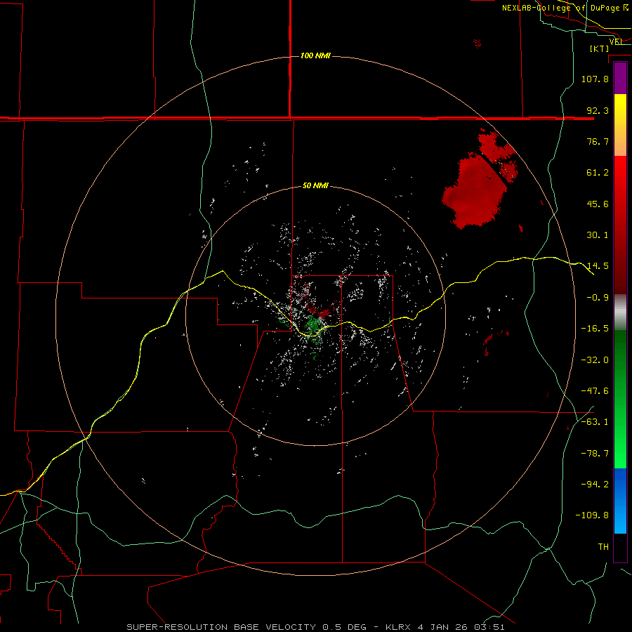Click the -32.0 scale value
The width and height of the screenshot is (632, 632).
(595, 360)
